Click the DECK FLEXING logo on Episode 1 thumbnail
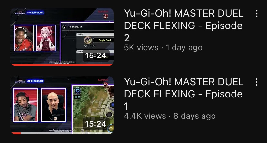Viewport: 267px width, 143px height. (35, 81)
